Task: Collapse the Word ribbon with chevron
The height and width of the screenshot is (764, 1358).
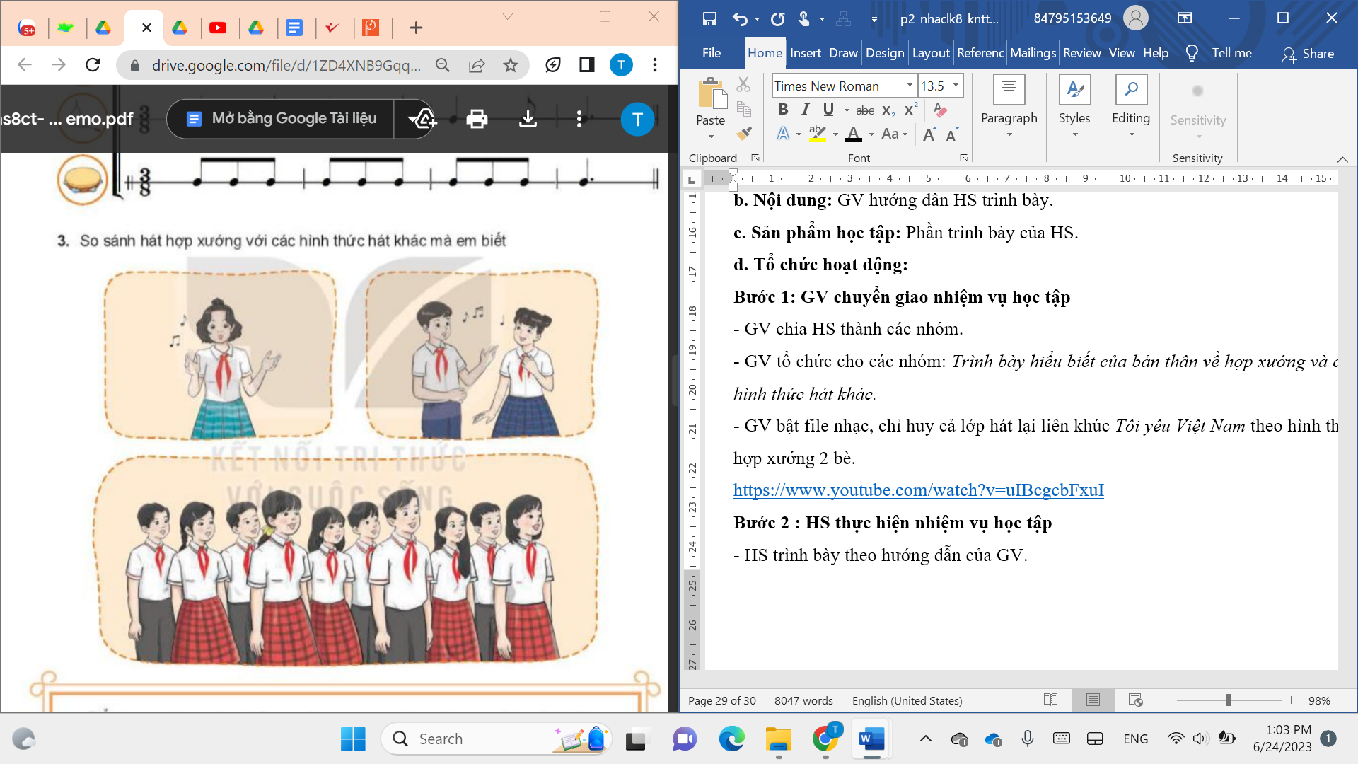Action: coord(1342,159)
